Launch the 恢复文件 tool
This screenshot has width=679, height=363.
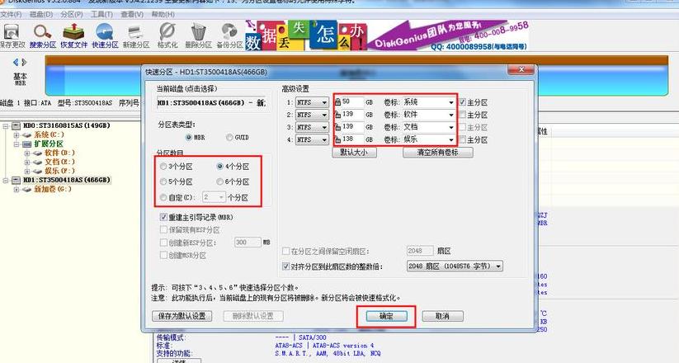click(x=73, y=35)
